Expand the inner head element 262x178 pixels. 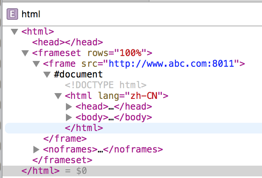click(69, 107)
